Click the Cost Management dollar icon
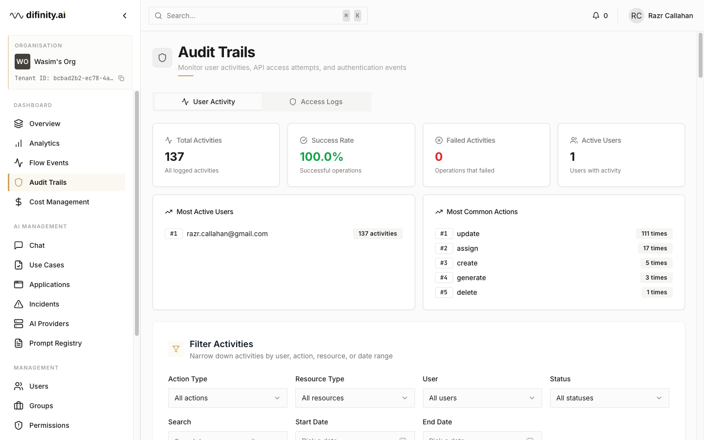 (19, 202)
